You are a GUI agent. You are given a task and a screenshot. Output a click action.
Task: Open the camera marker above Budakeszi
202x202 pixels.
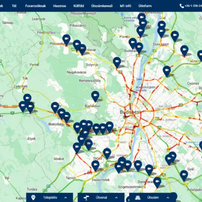click(95, 96)
